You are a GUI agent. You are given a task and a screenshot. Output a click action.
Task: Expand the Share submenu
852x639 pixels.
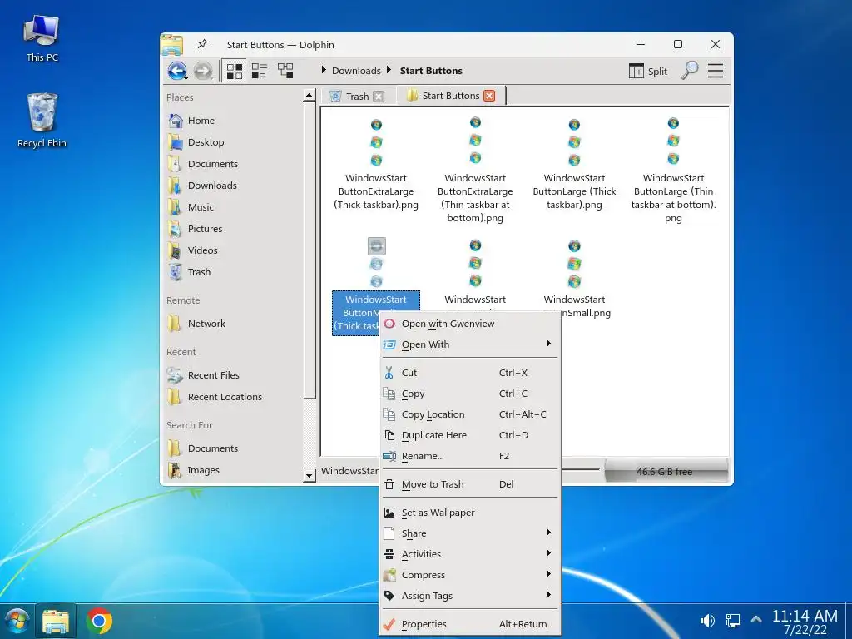point(471,533)
